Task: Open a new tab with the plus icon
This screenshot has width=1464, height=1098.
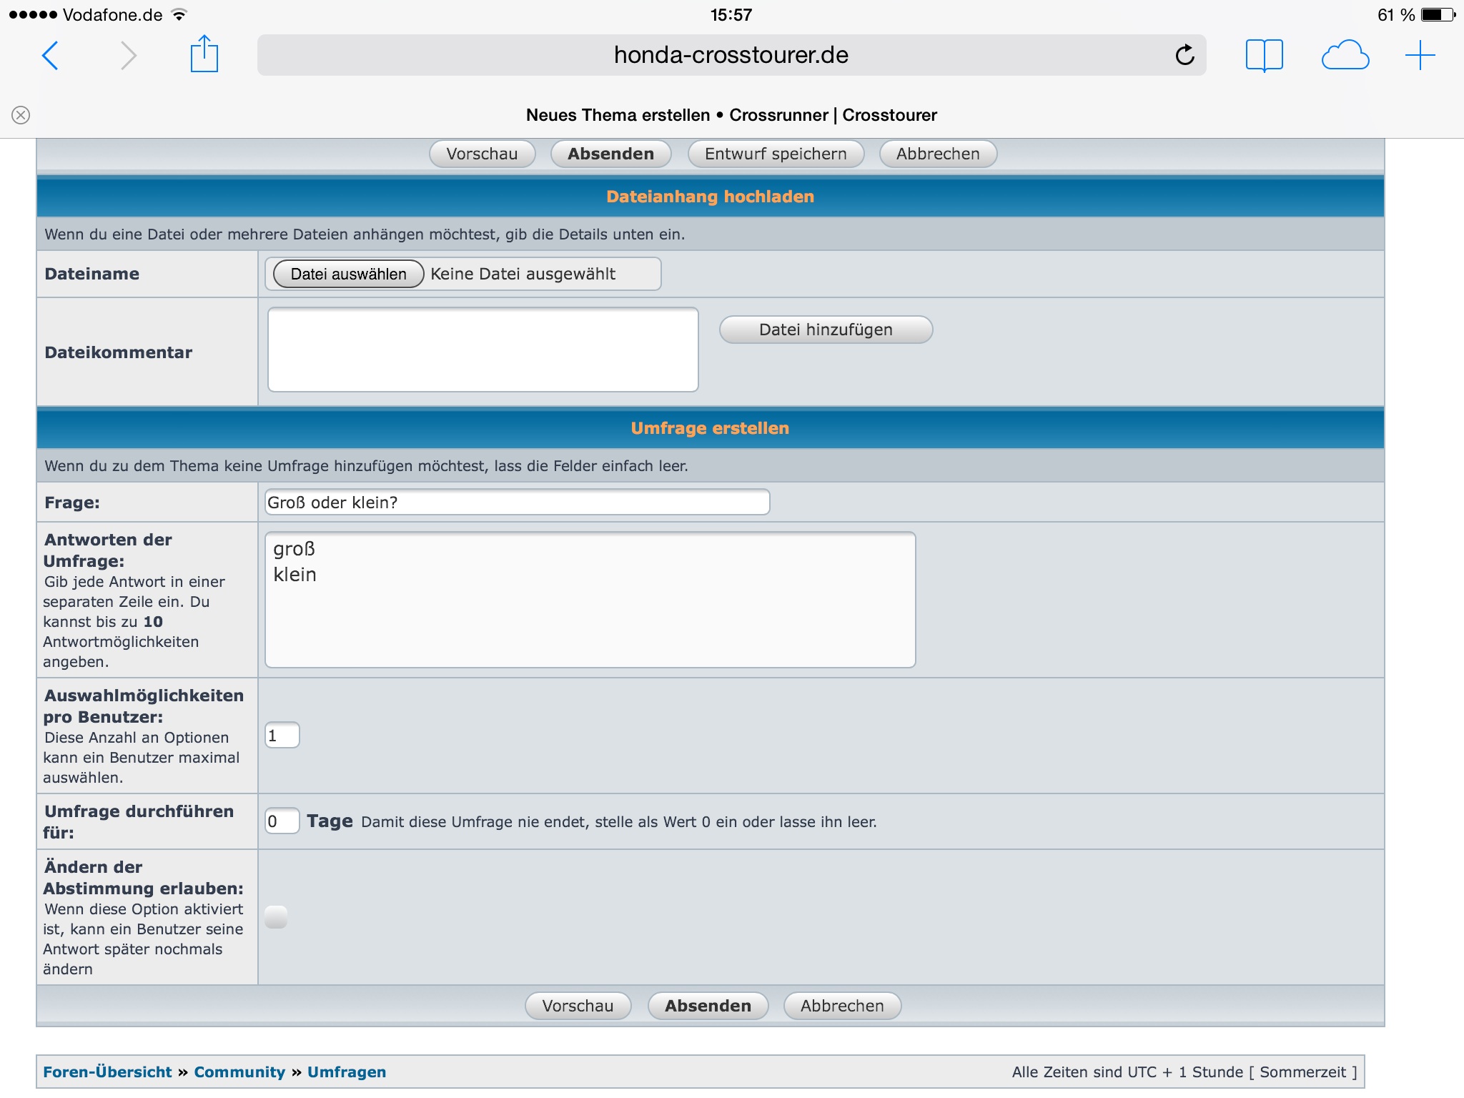Action: pos(1420,55)
